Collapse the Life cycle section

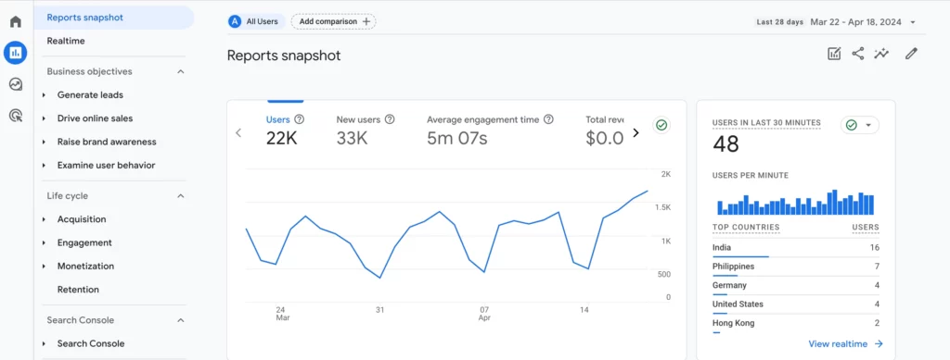coord(181,195)
